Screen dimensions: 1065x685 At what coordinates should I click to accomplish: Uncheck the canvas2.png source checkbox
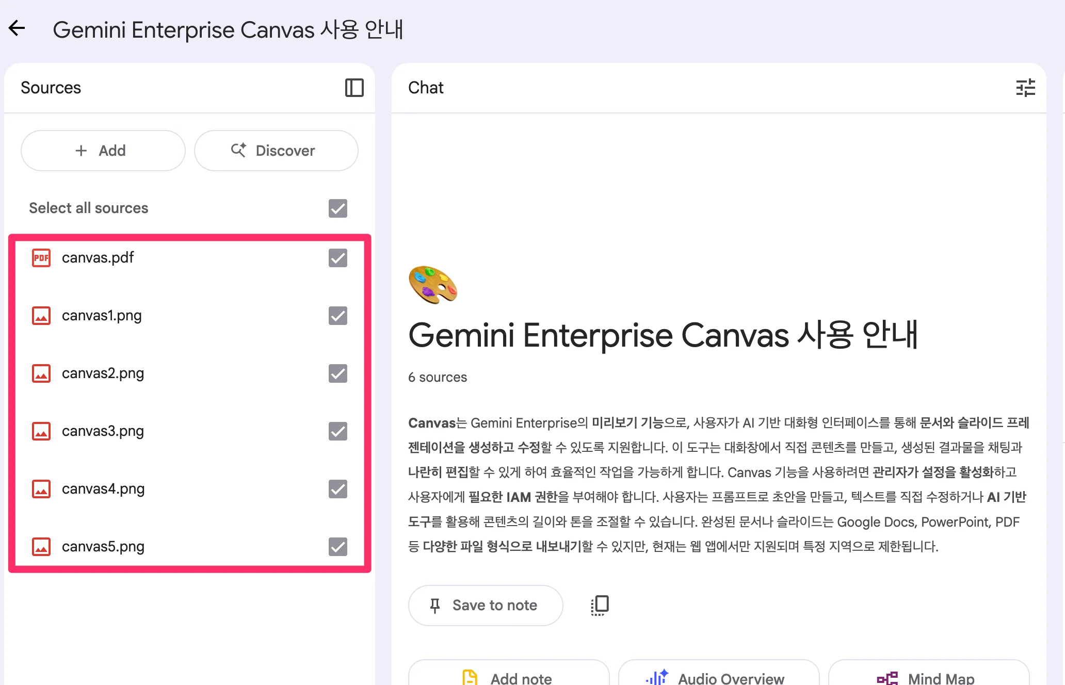(x=338, y=373)
